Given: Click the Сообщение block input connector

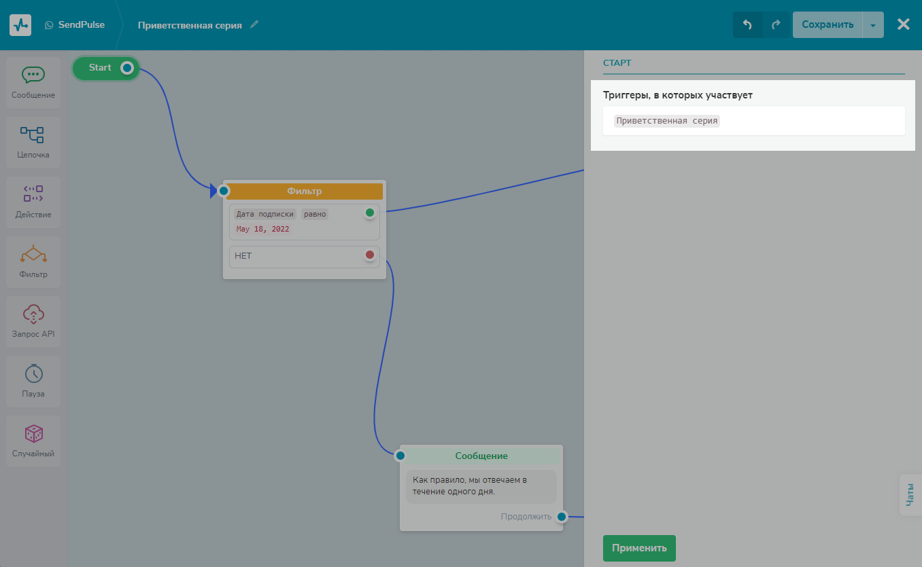Looking at the screenshot, I should pyautogui.click(x=400, y=456).
